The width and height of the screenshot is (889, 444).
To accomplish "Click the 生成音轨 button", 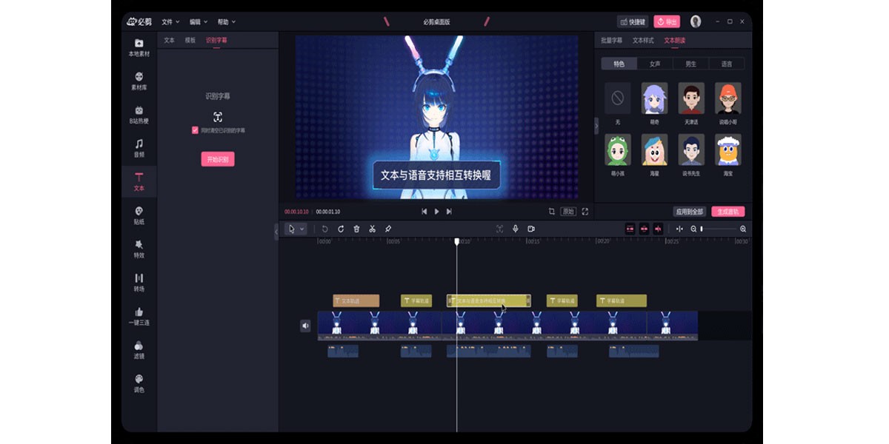I will [728, 212].
